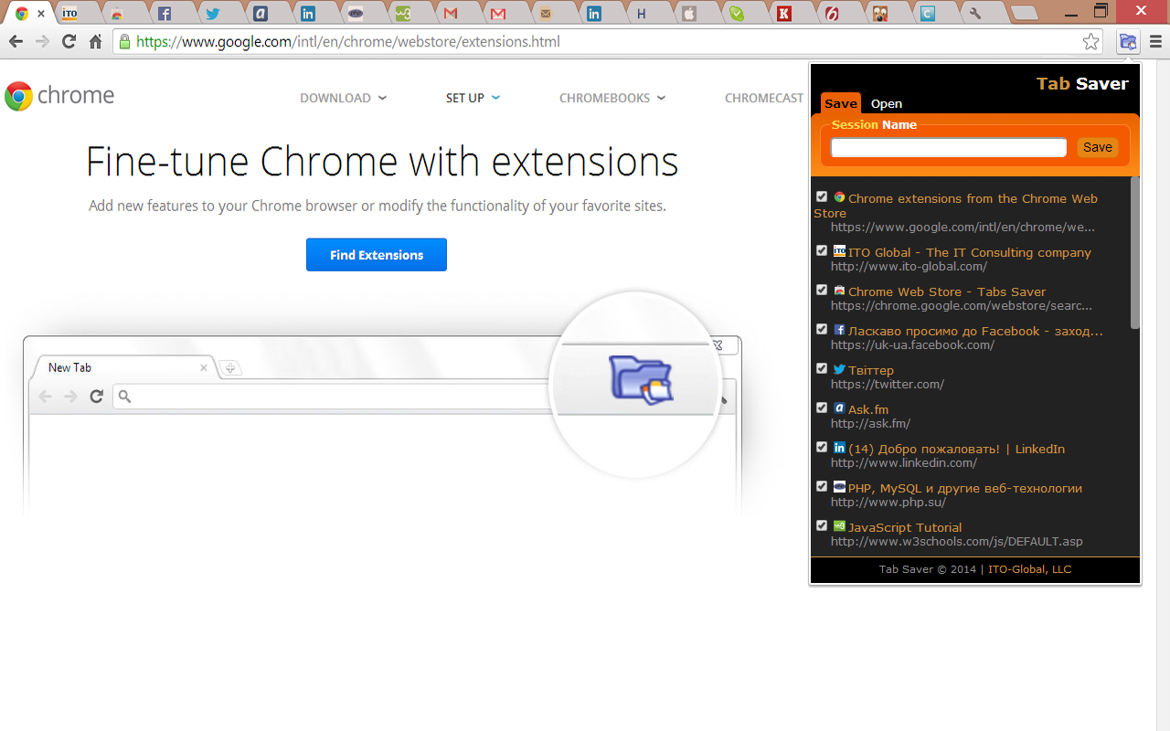Uncheck the LinkedIn entry checkbox
Image resolution: width=1170 pixels, height=731 pixels.
(x=822, y=447)
